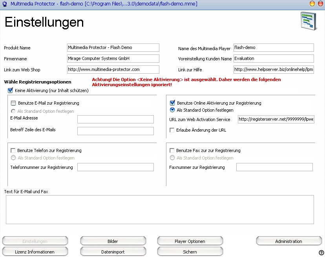
Task: Click the "Wähle Registrierungsoptionen" heading
Action: click(x=38, y=82)
